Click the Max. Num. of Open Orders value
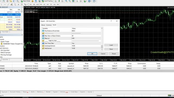The height and width of the screenshot is (98, 174). point(86,36)
